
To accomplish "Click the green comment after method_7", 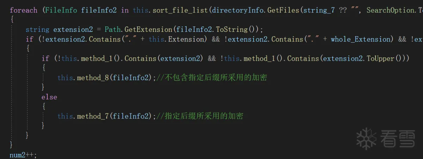I will [x=199, y=116].
